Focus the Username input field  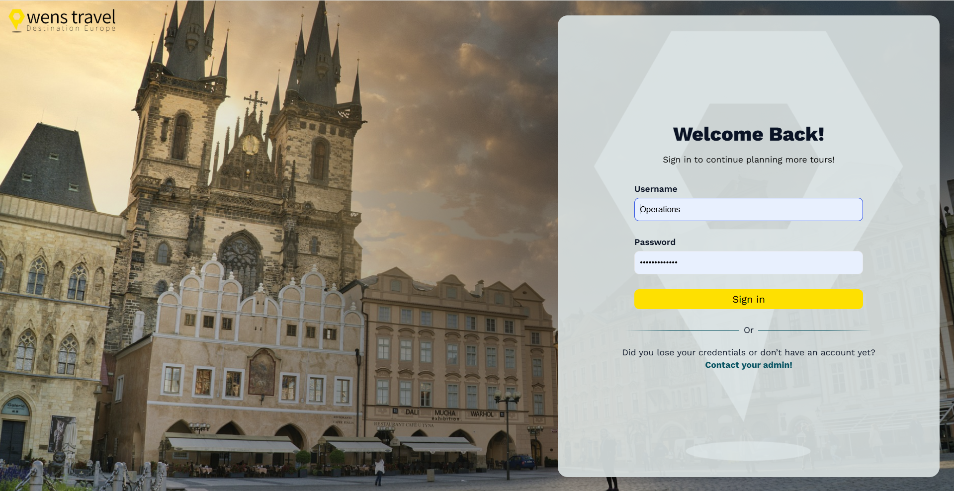(748, 209)
